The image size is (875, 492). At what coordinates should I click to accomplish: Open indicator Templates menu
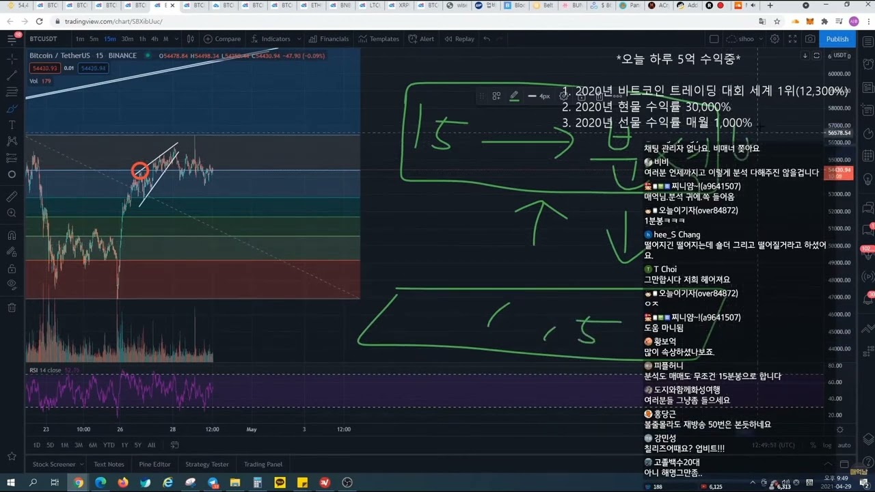(379, 39)
